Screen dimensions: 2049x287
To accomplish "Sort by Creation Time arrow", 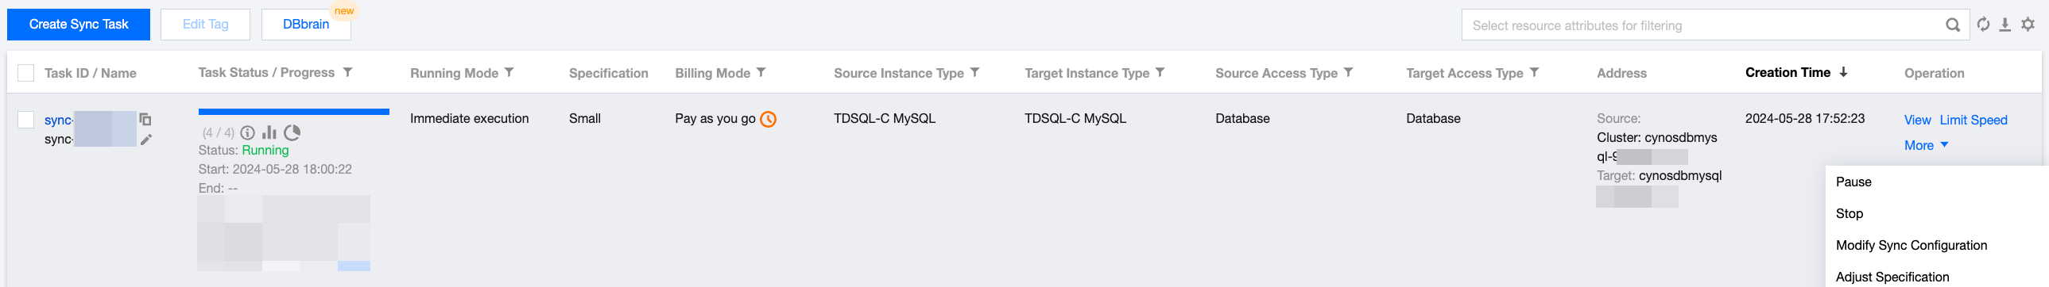I will pyautogui.click(x=1843, y=72).
